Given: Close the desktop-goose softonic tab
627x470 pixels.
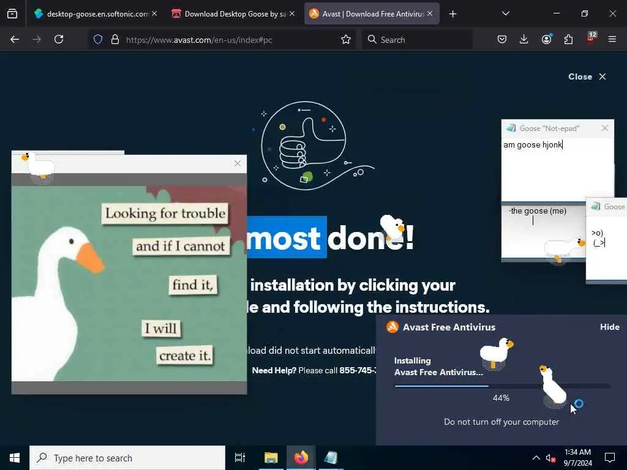Looking at the screenshot, I should [x=154, y=13].
